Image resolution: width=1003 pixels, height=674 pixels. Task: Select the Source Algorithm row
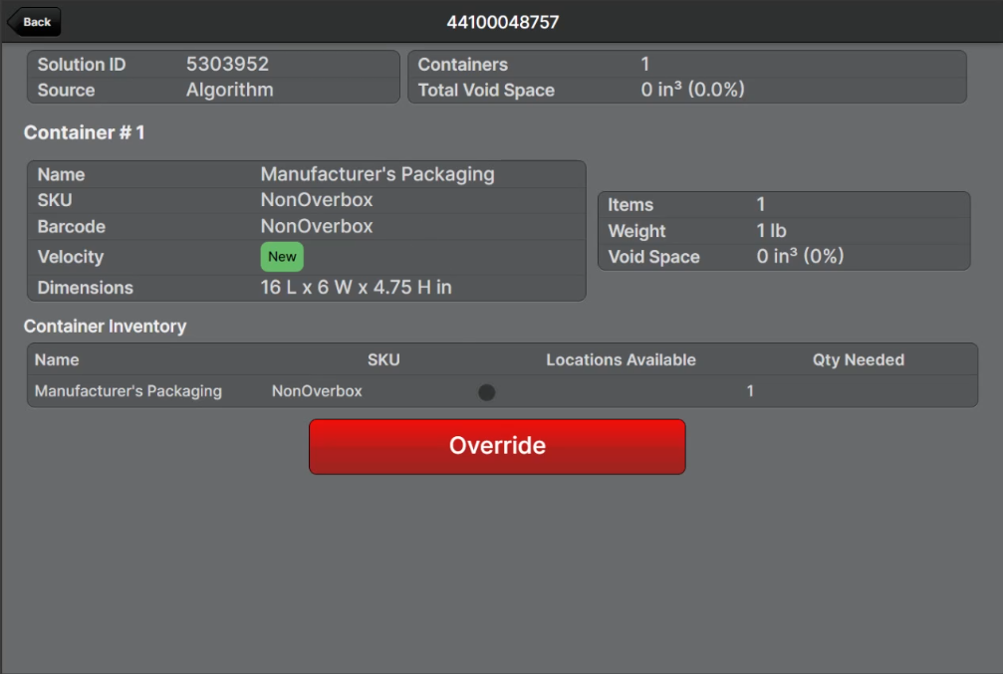[213, 90]
